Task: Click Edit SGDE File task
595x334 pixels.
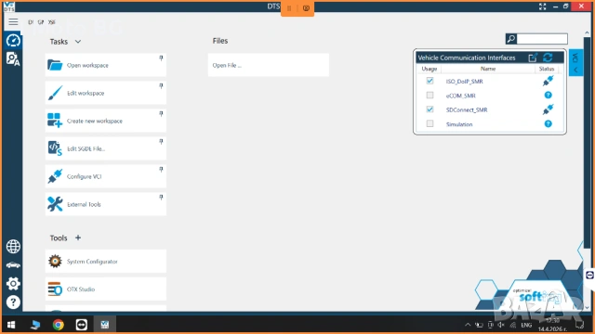Action: pos(105,148)
